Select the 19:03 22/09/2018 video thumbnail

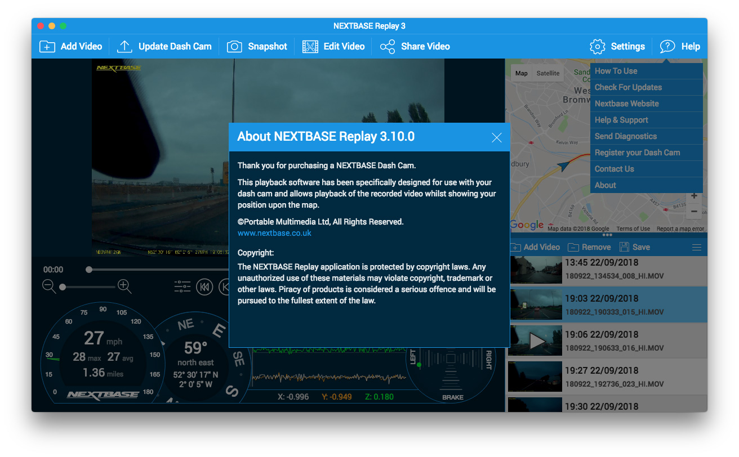click(x=536, y=304)
